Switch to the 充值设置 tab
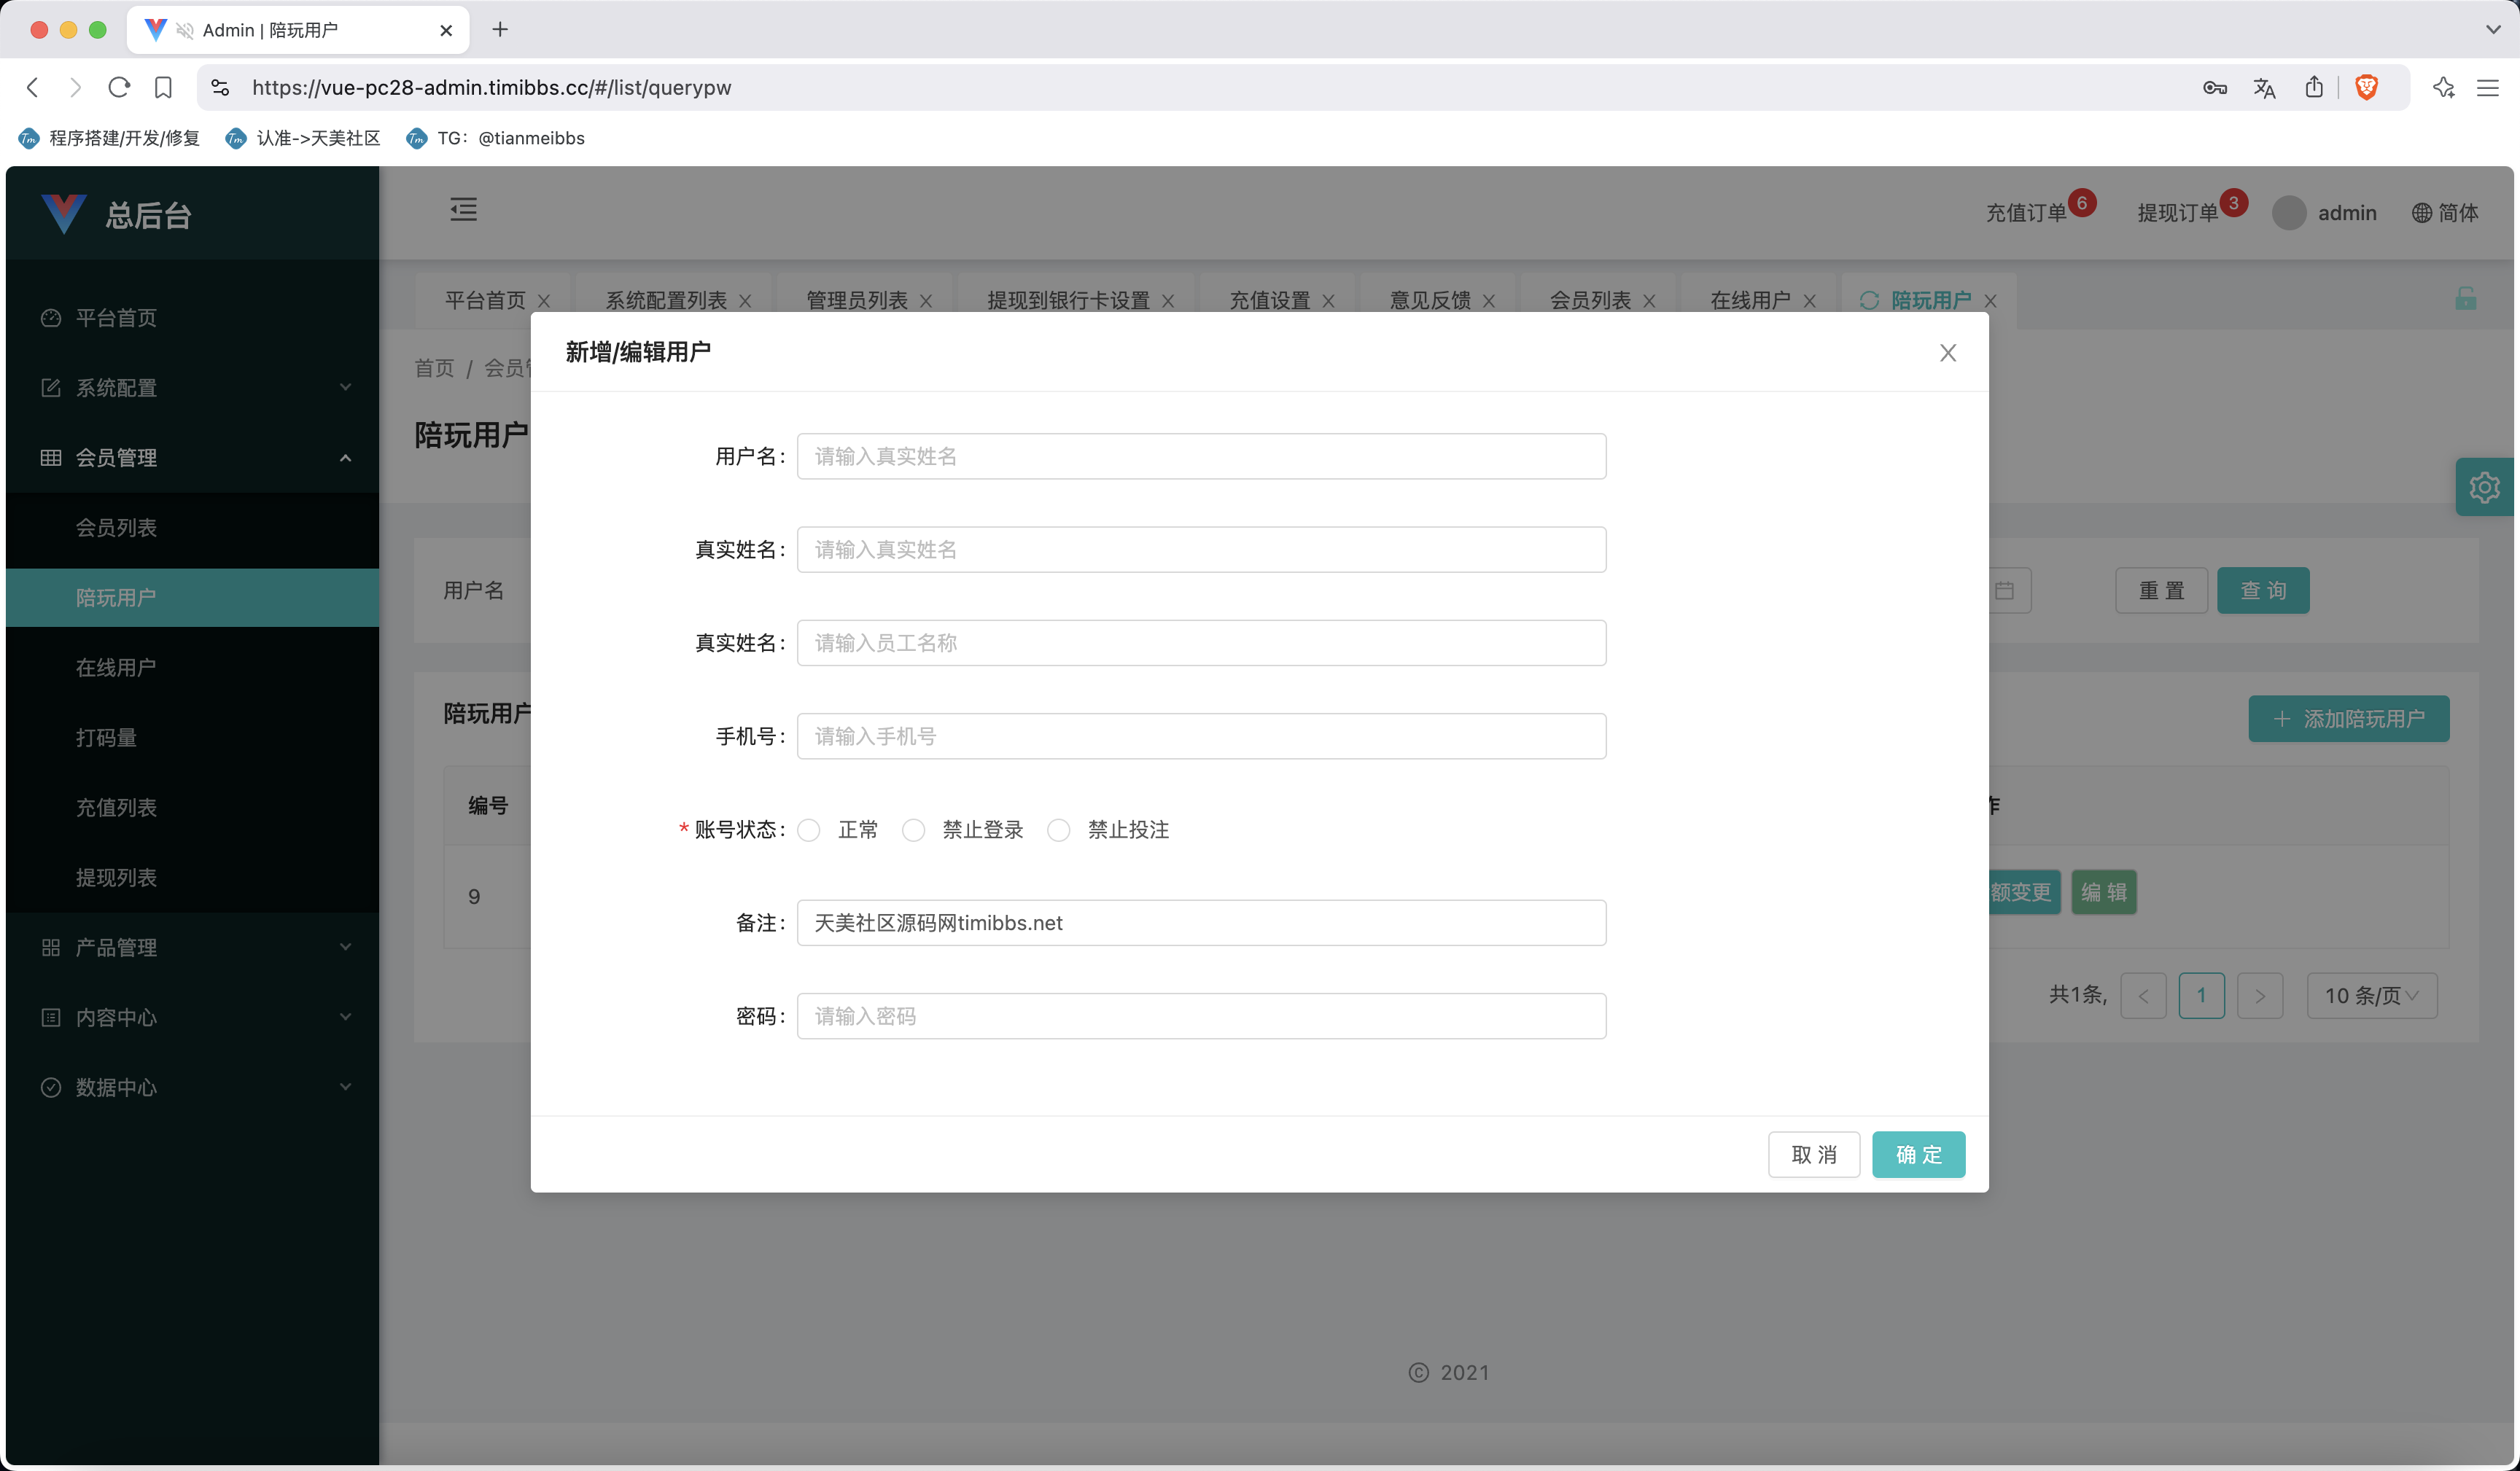Image resolution: width=2520 pixels, height=1471 pixels. (x=1269, y=300)
